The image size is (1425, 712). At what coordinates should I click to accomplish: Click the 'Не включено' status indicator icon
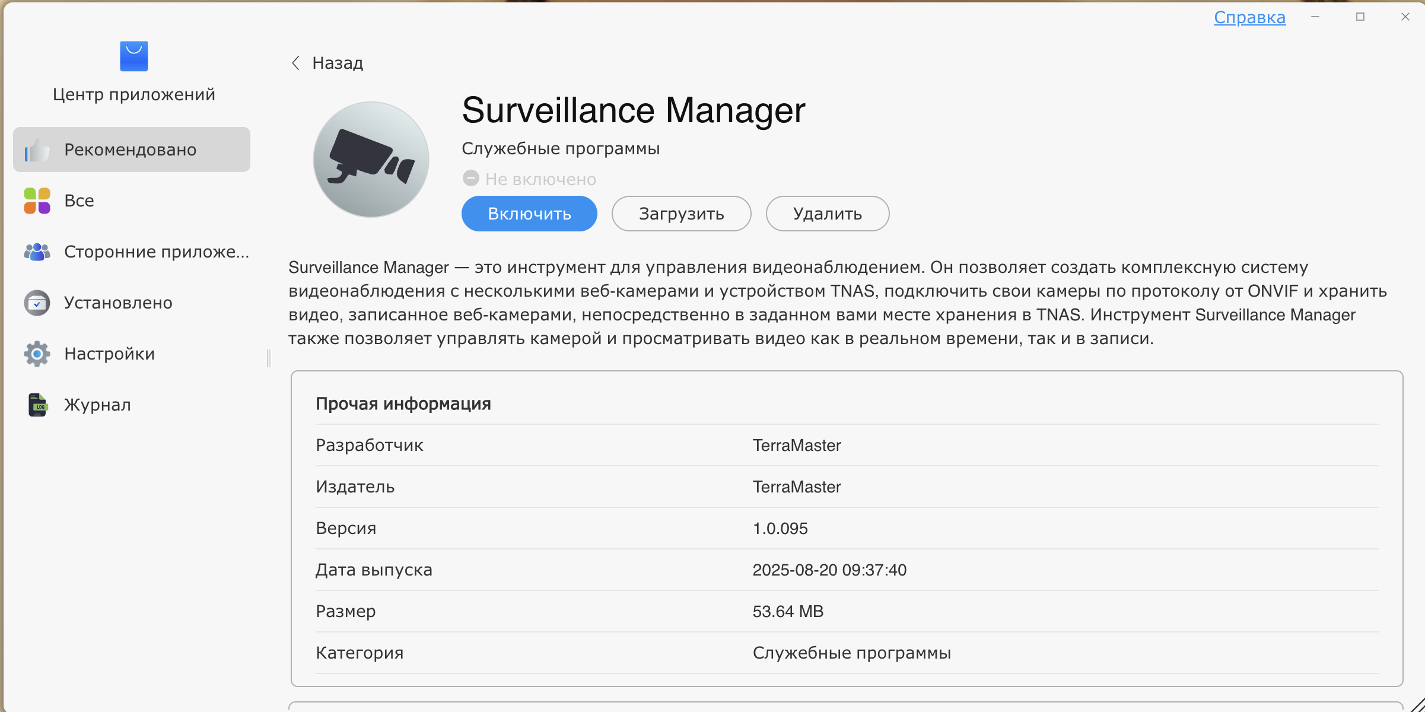pyautogui.click(x=471, y=178)
